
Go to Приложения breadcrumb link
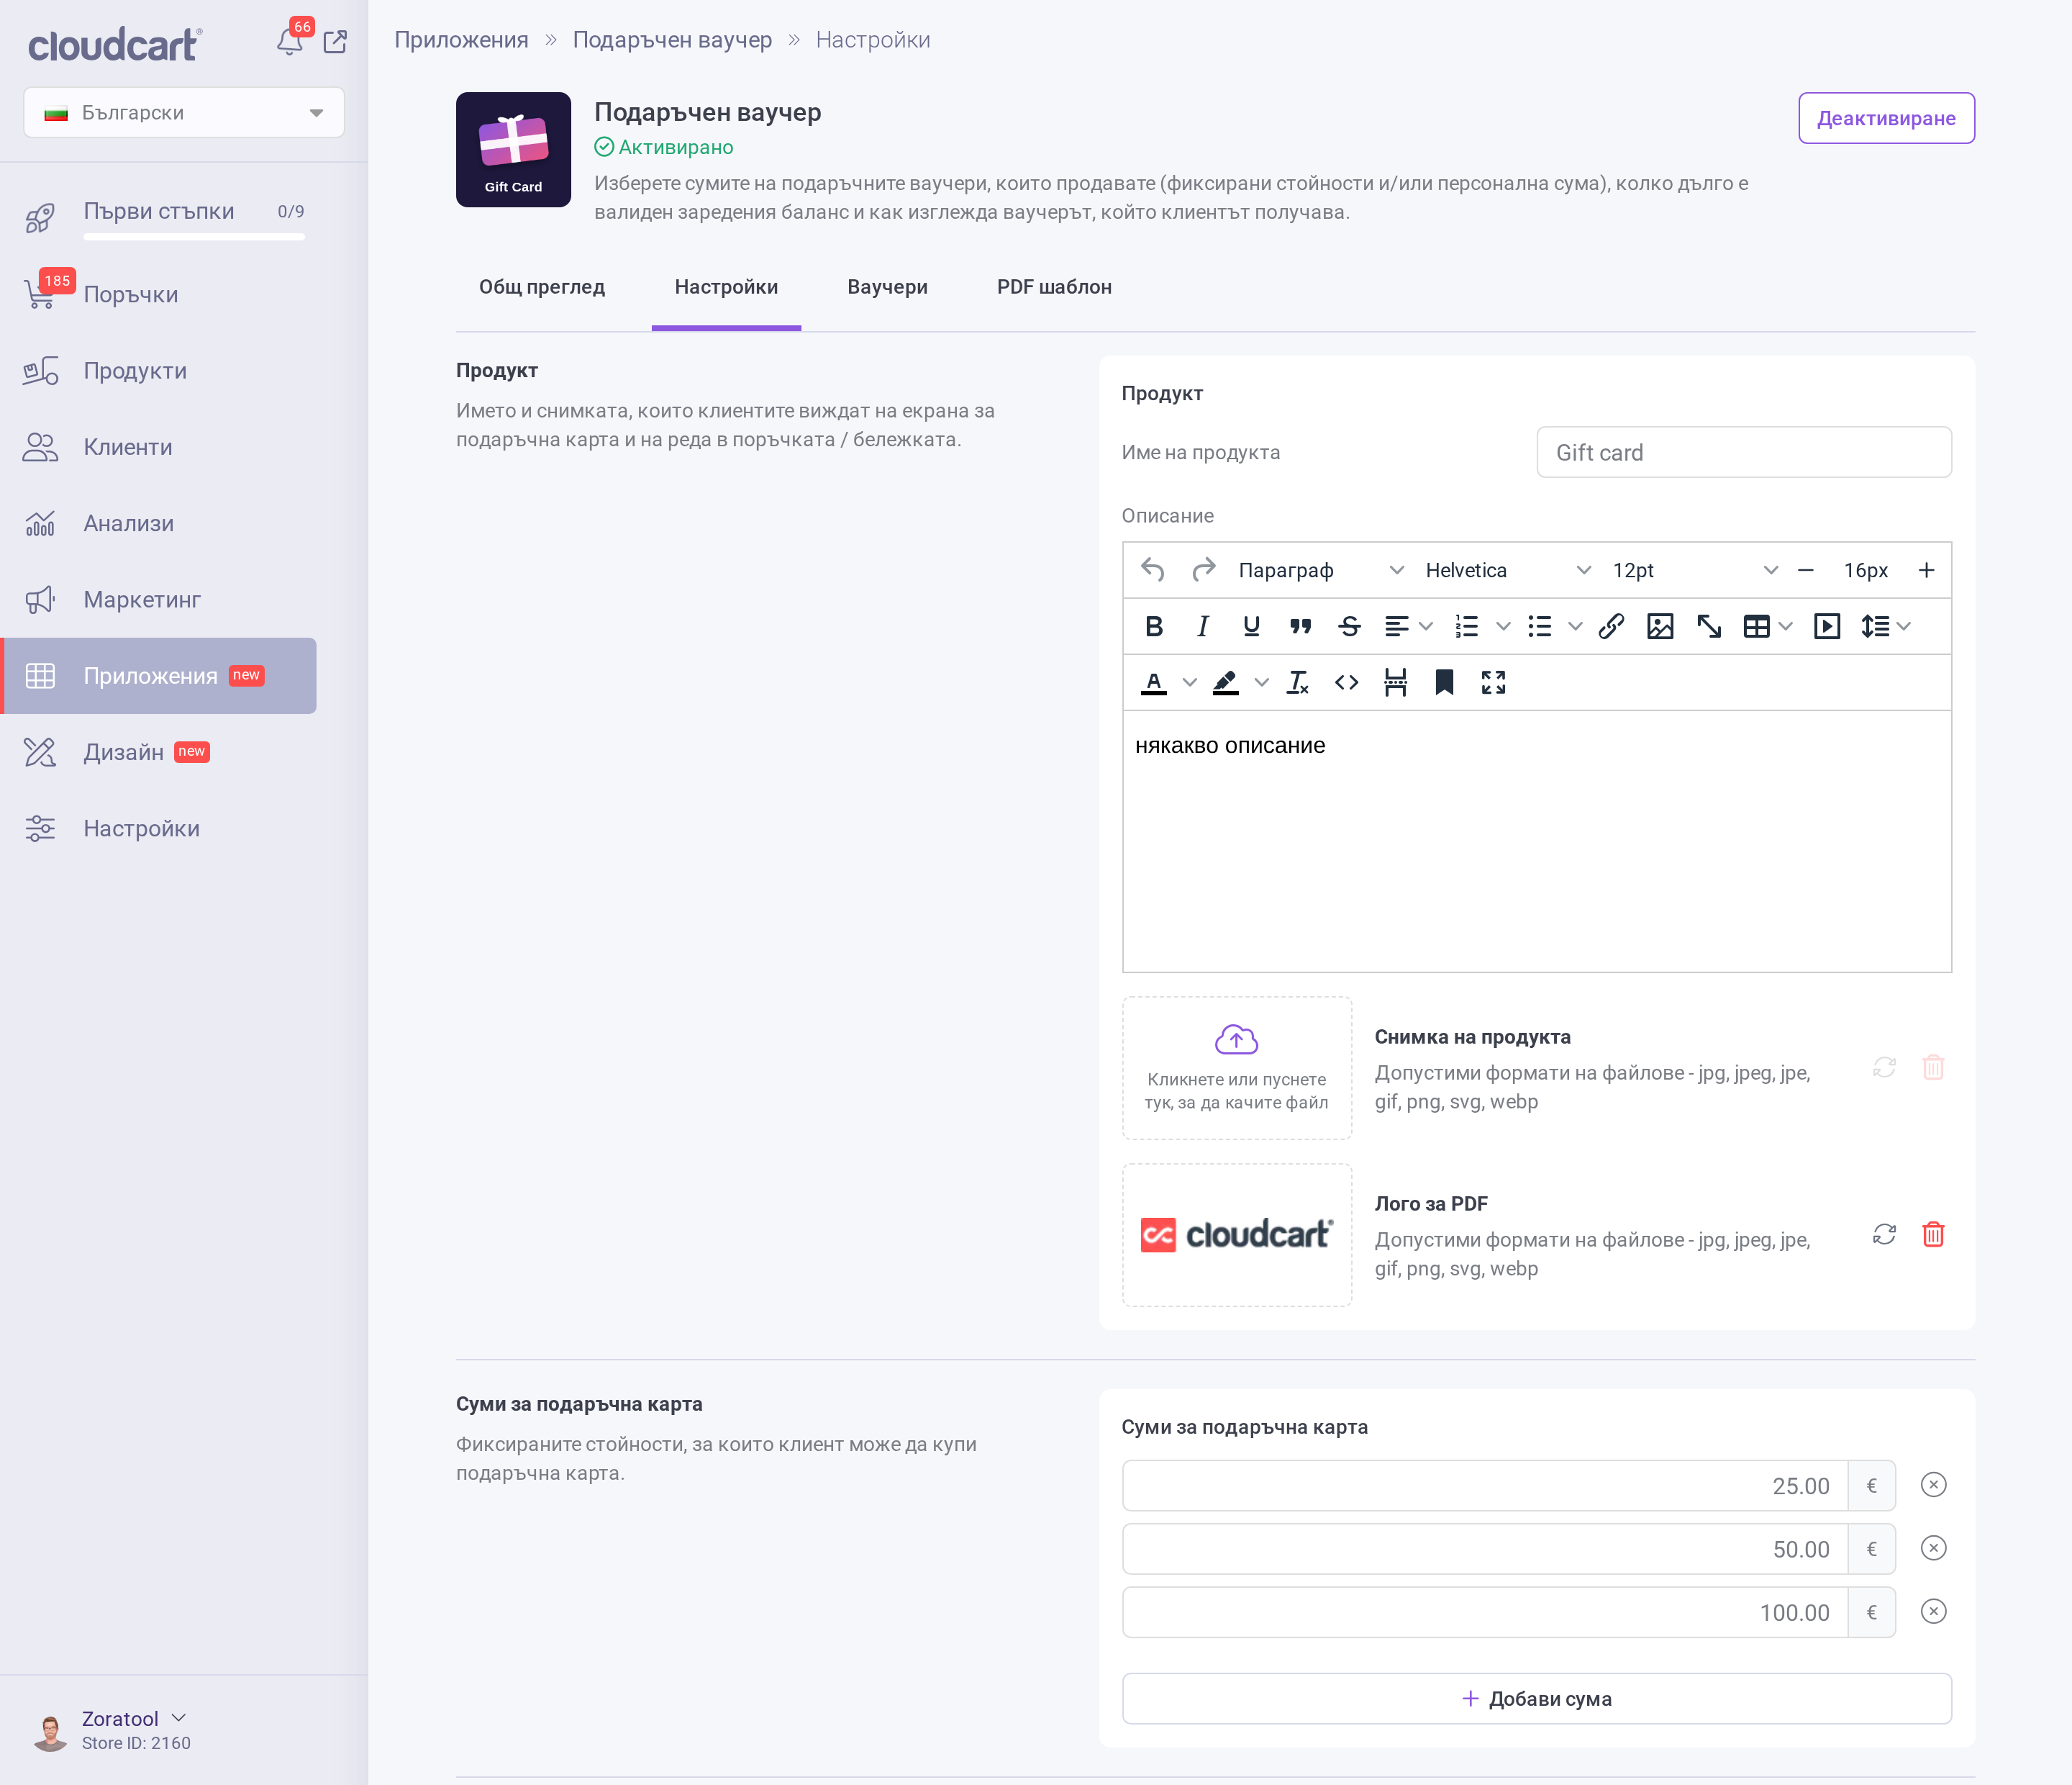click(x=461, y=40)
